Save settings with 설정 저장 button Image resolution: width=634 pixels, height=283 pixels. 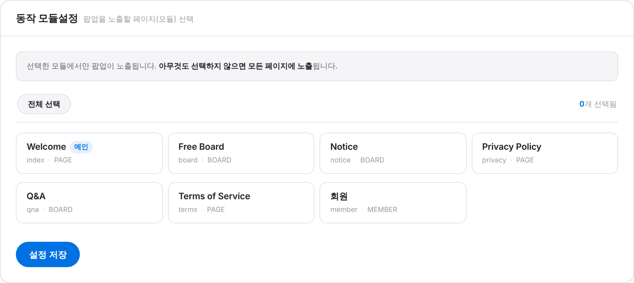pyautogui.click(x=48, y=255)
